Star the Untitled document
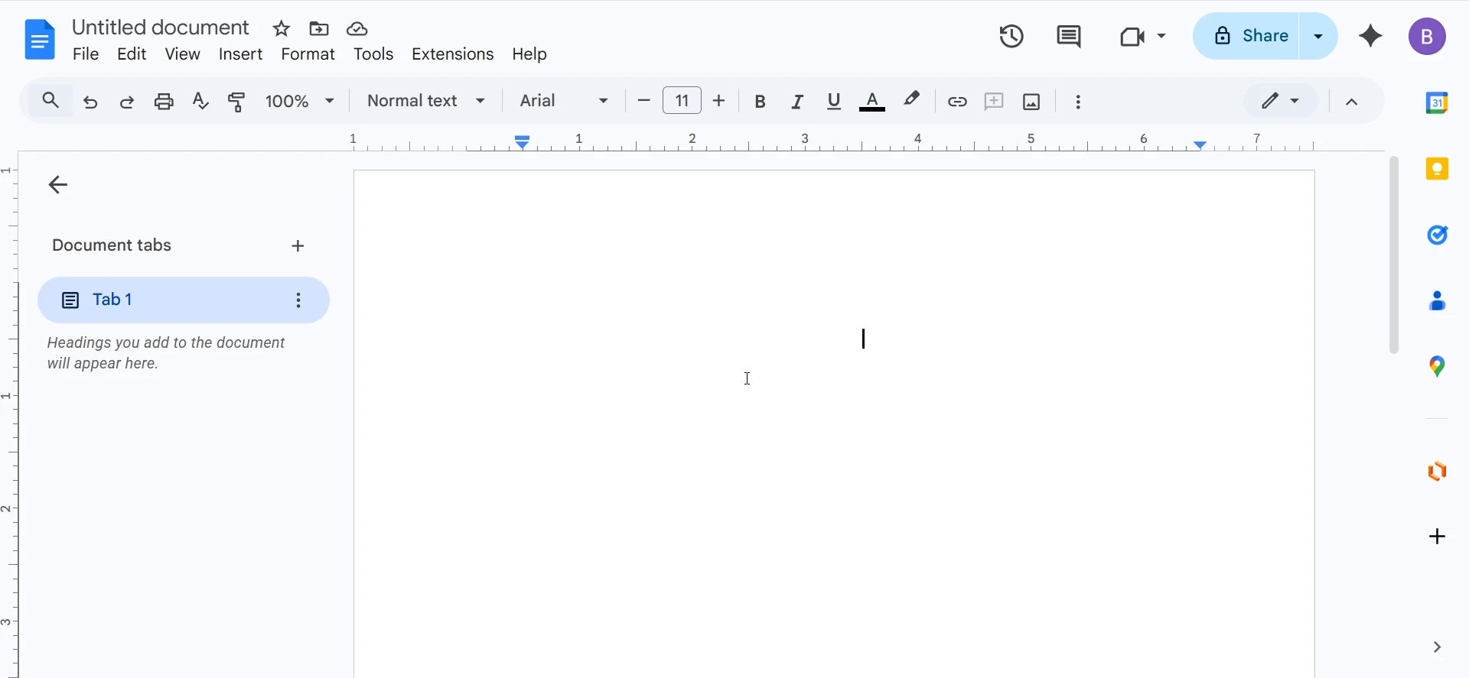Image resolution: width=1469 pixels, height=678 pixels. pyautogui.click(x=282, y=29)
